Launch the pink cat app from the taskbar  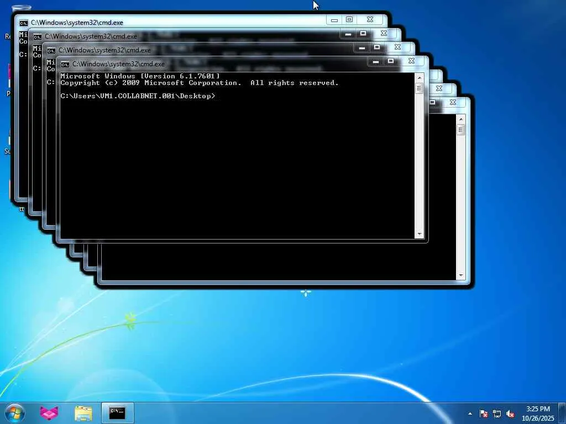(x=49, y=413)
